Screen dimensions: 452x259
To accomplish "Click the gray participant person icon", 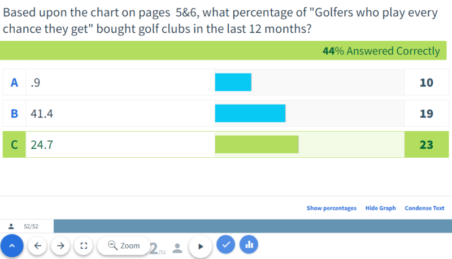I will tap(177, 248).
